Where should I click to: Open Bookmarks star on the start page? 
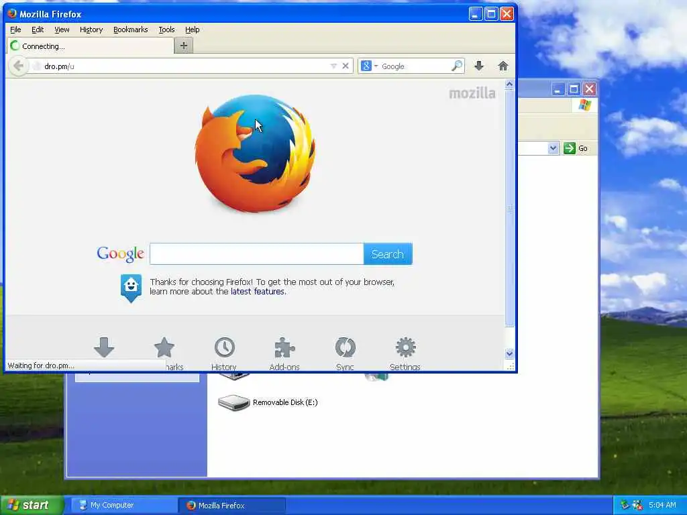164,347
